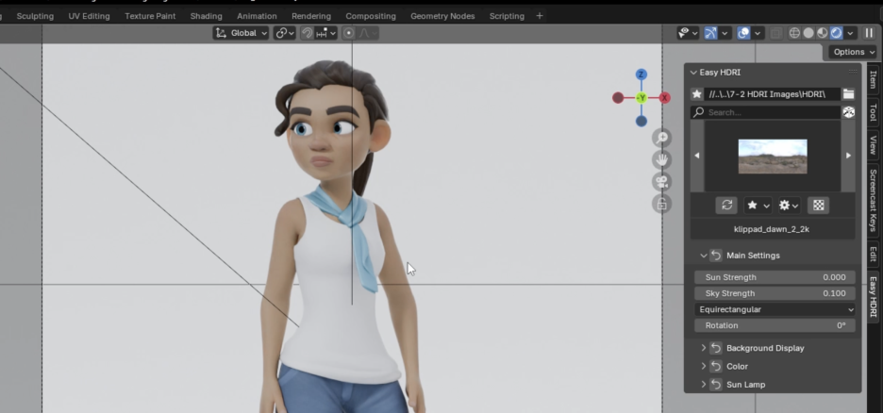Toggle proportional editing
Viewport: 883px width, 413px height.
click(x=349, y=33)
